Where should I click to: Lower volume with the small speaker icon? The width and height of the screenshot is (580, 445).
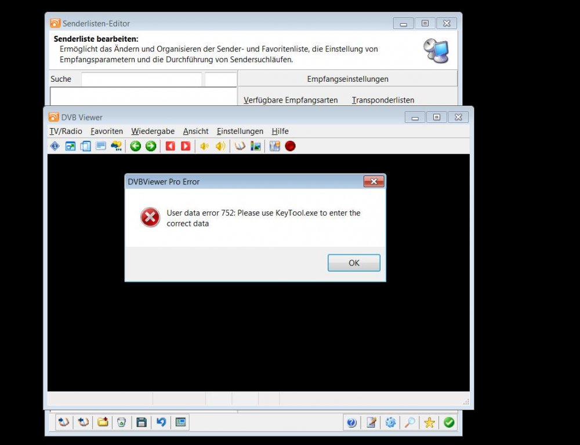pos(204,147)
